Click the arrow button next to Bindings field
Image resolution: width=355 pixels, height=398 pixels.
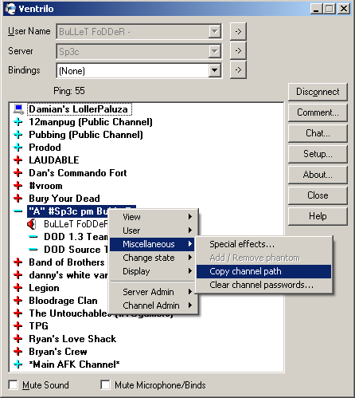point(238,70)
